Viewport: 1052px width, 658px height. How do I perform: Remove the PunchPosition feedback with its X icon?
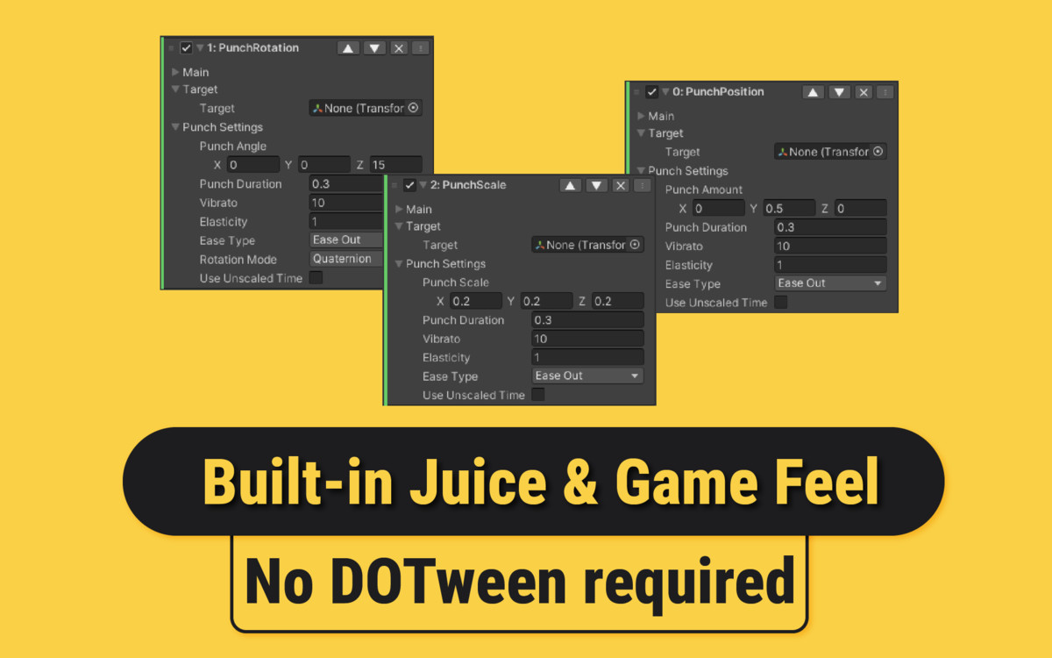(864, 92)
